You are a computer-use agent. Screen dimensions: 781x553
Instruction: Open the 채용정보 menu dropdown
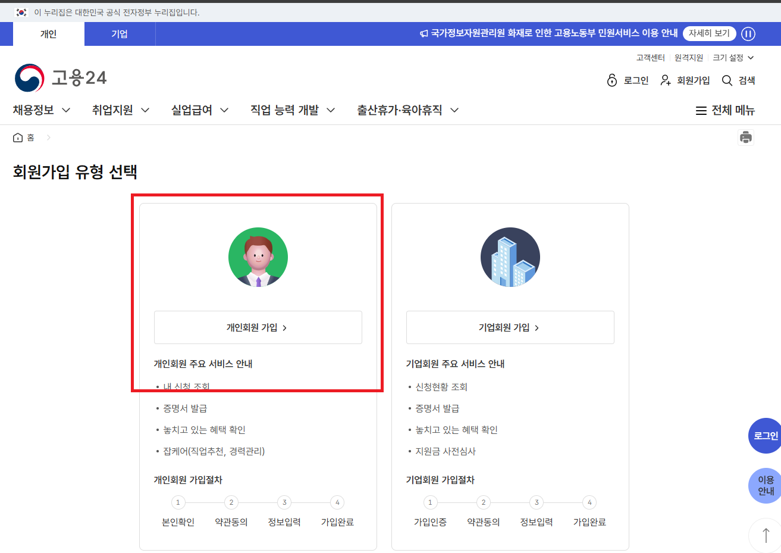point(36,110)
